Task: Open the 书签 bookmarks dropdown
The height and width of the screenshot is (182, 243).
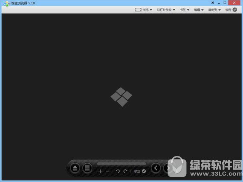Action: pos(185,10)
